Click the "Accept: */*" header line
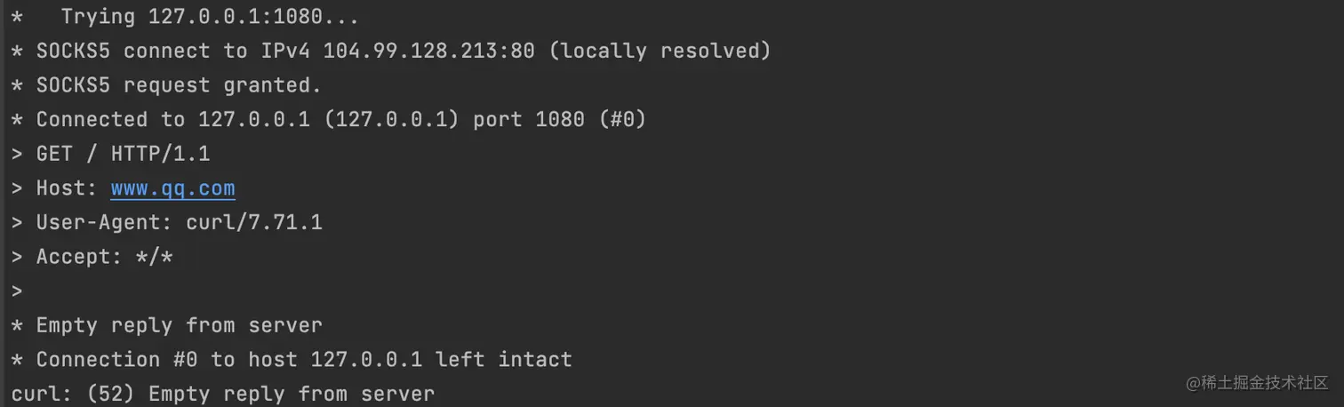 pos(104,257)
